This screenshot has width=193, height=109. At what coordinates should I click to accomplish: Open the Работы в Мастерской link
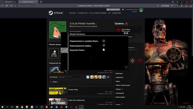pyautogui.click(x=123, y=85)
